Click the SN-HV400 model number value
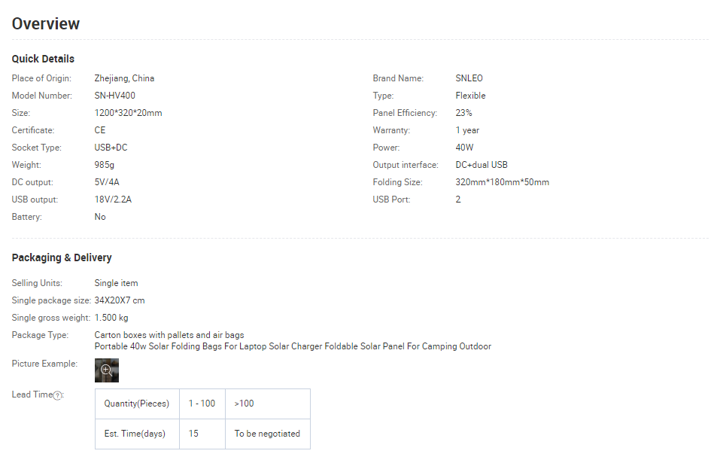 [114, 96]
